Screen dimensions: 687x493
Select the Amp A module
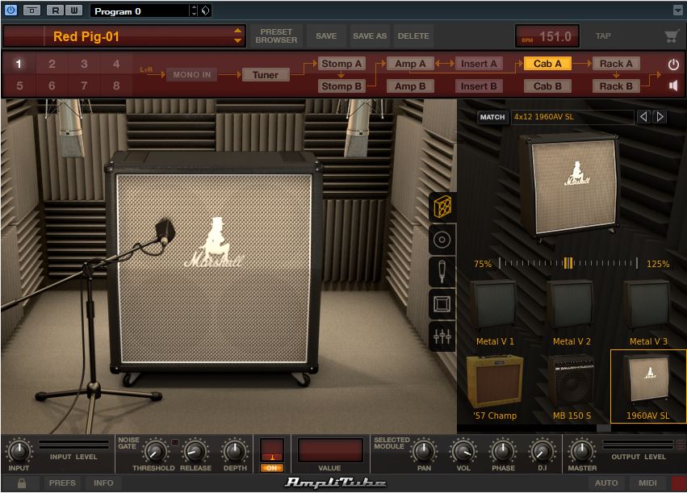point(410,64)
